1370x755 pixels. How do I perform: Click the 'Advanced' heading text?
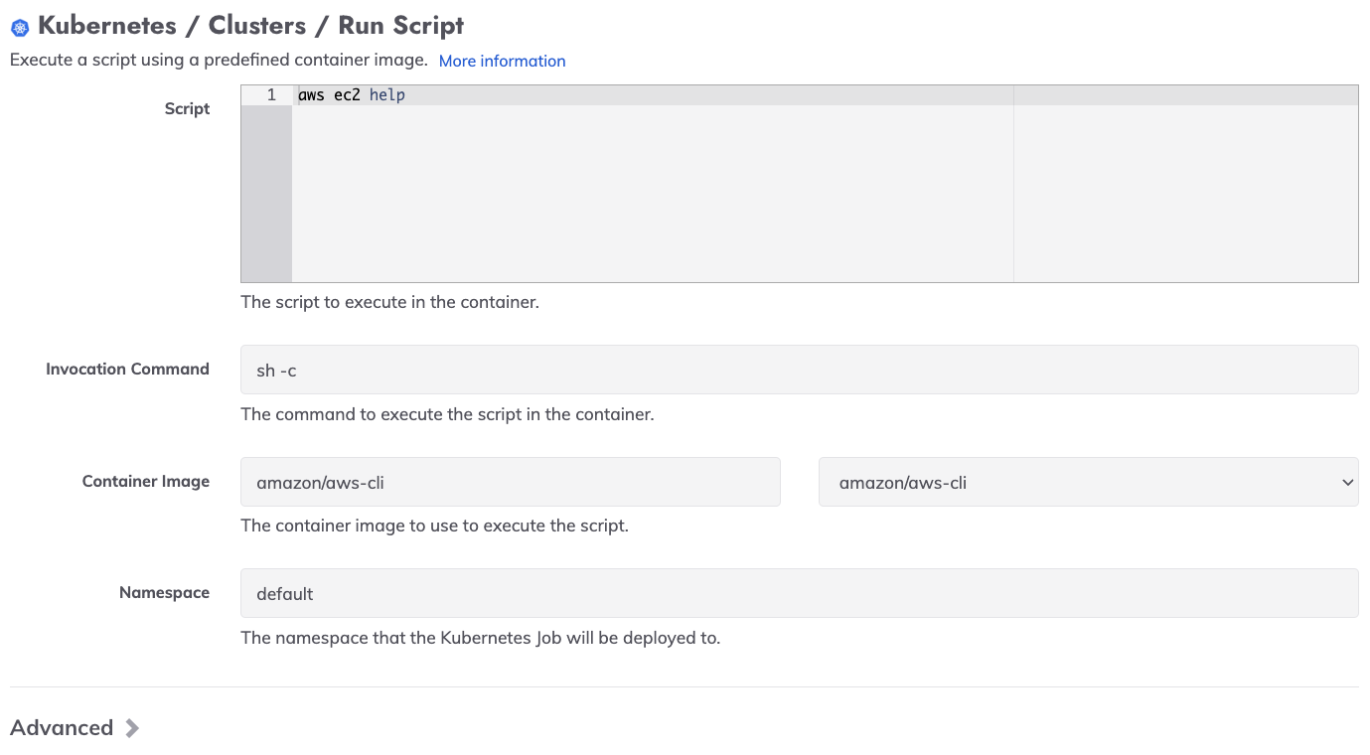point(62,728)
